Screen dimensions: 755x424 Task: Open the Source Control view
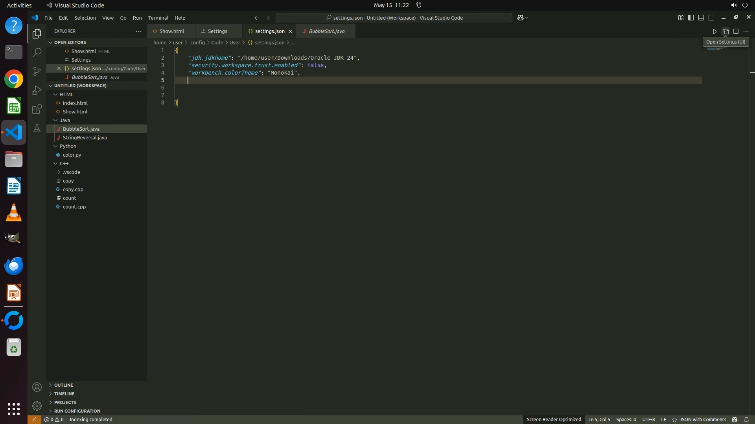point(37,71)
